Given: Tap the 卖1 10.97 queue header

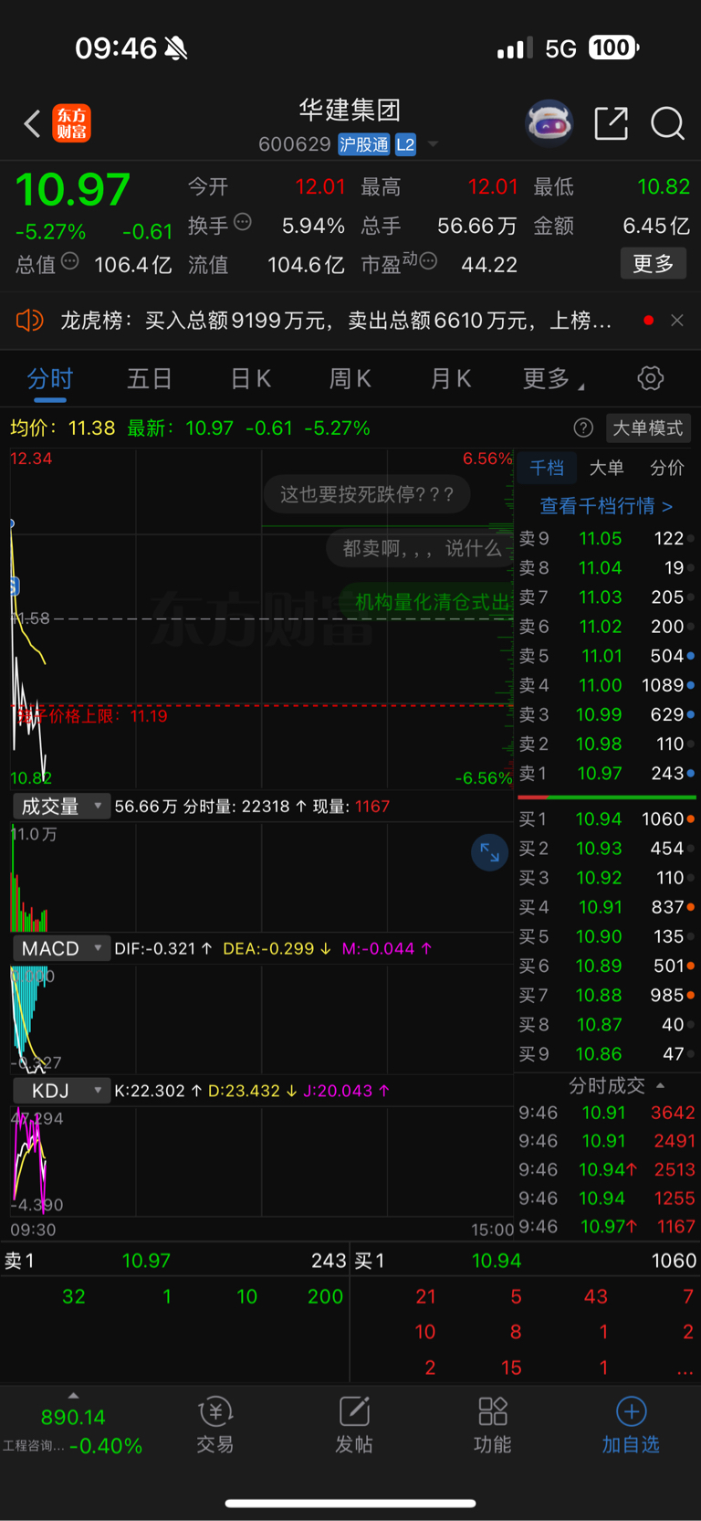Looking at the screenshot, I should point(175,1261).
